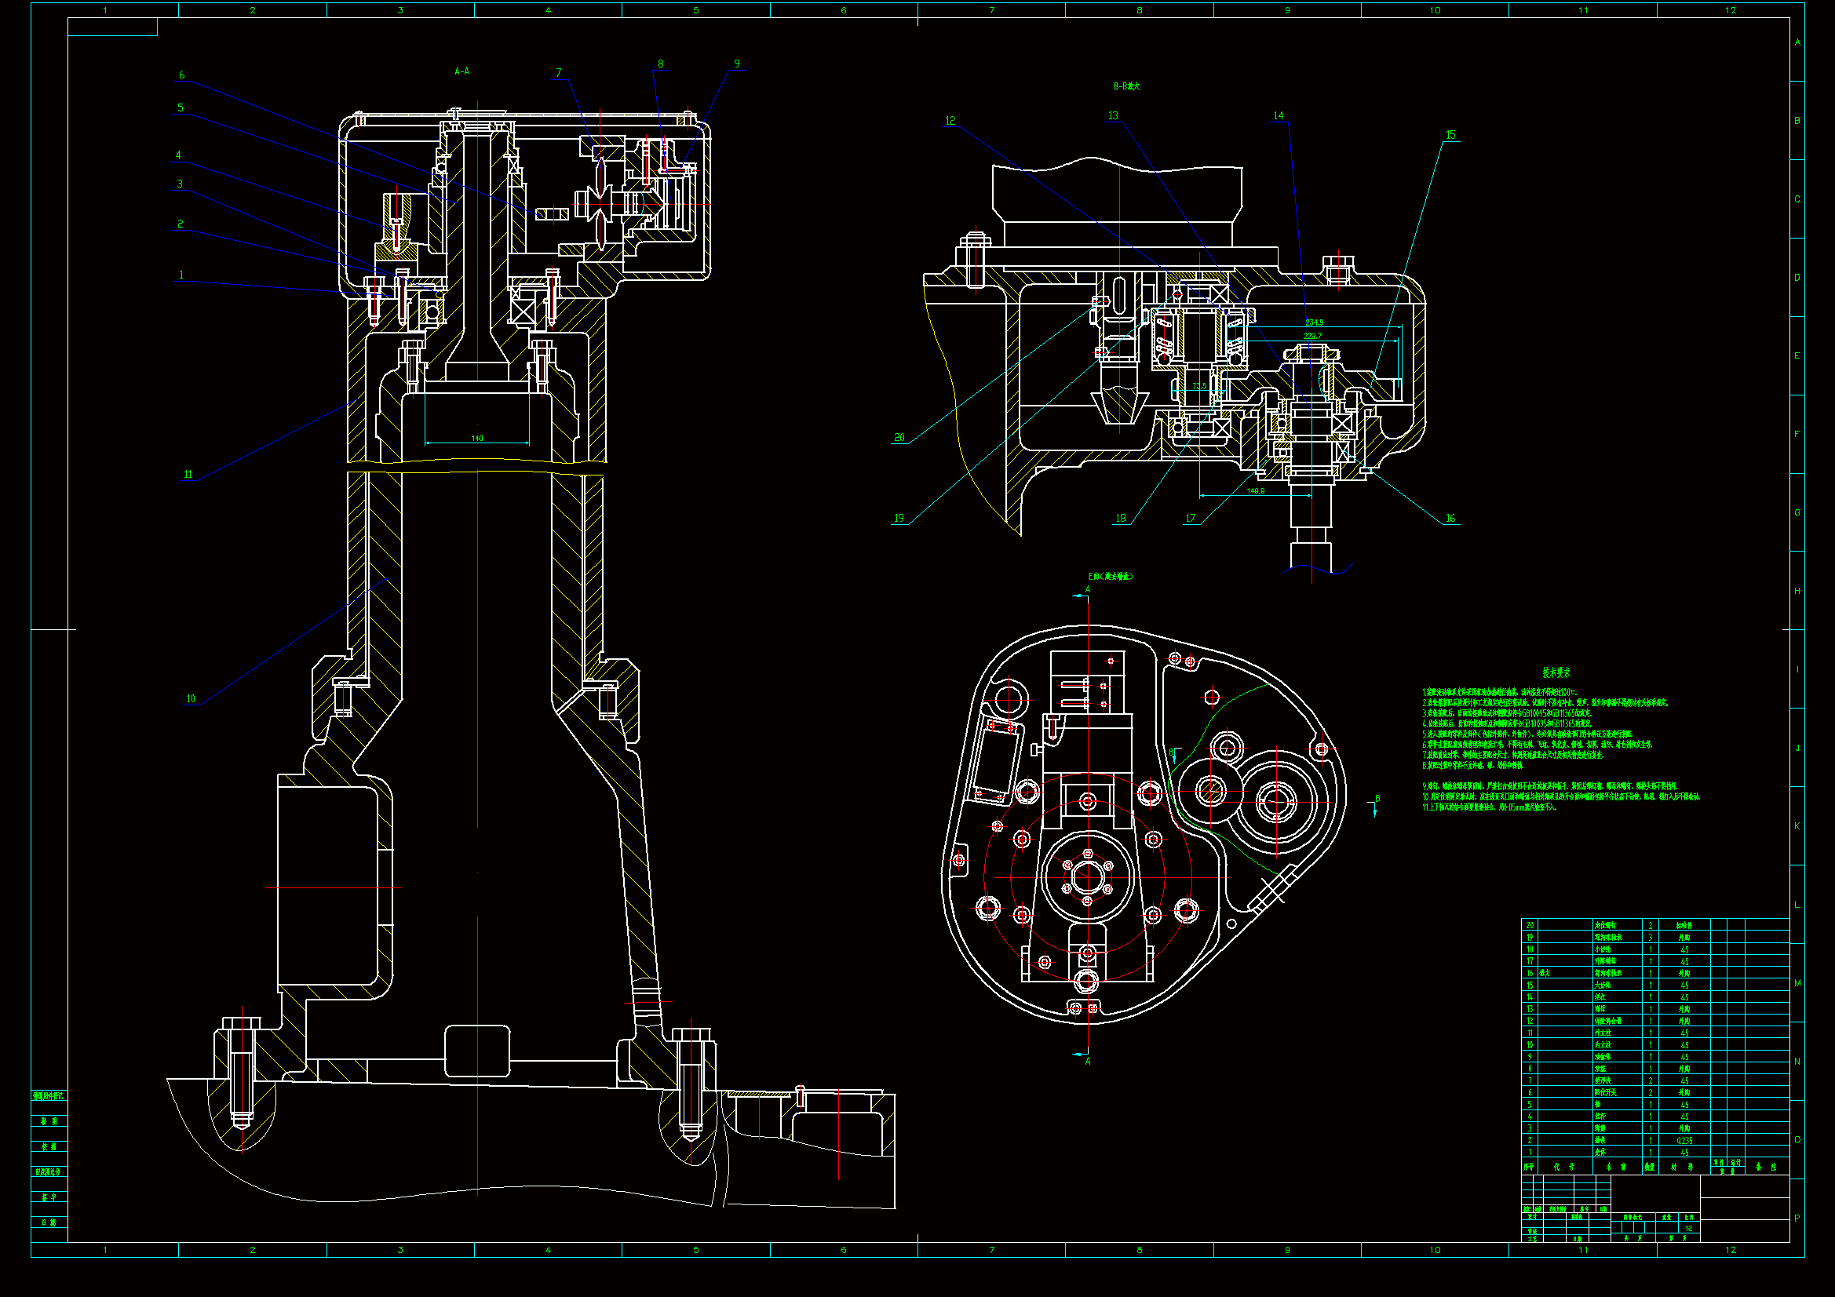Select the 140 dimension text
1835x1297 pixels.
[x=477, y=439]
